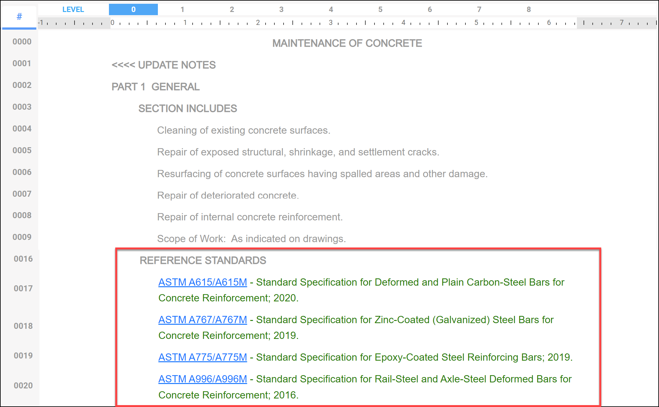This screenshot has height=407, width=659.
Task: Click the SECTION INCLUDES heading
Action: pos(188,108)
